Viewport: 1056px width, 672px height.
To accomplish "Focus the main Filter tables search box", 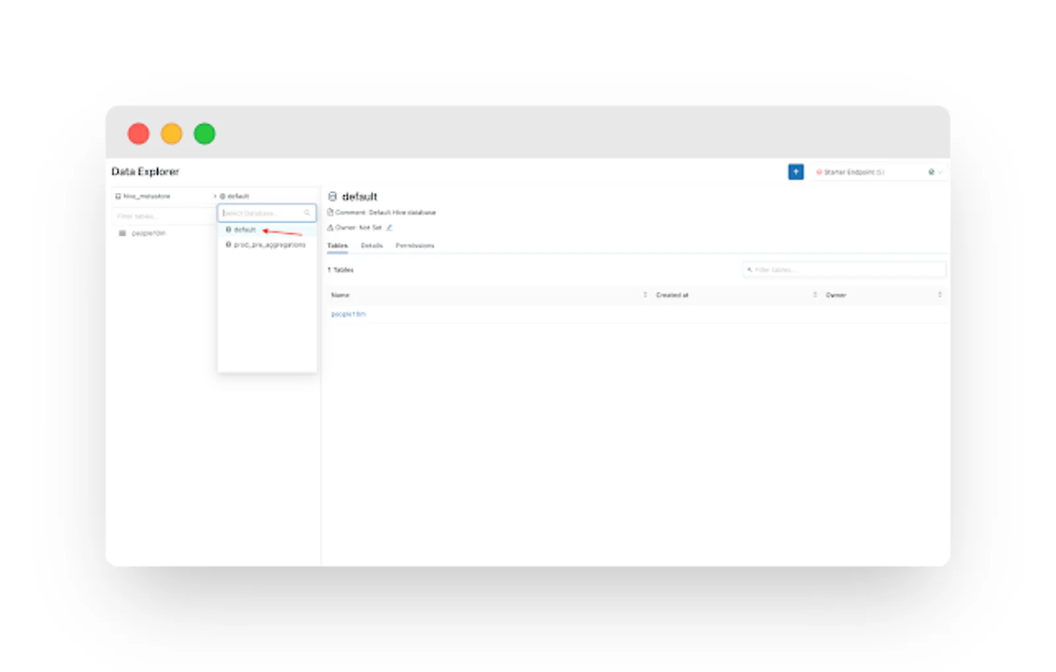I will pyautogui.click(x=844, y=269).
